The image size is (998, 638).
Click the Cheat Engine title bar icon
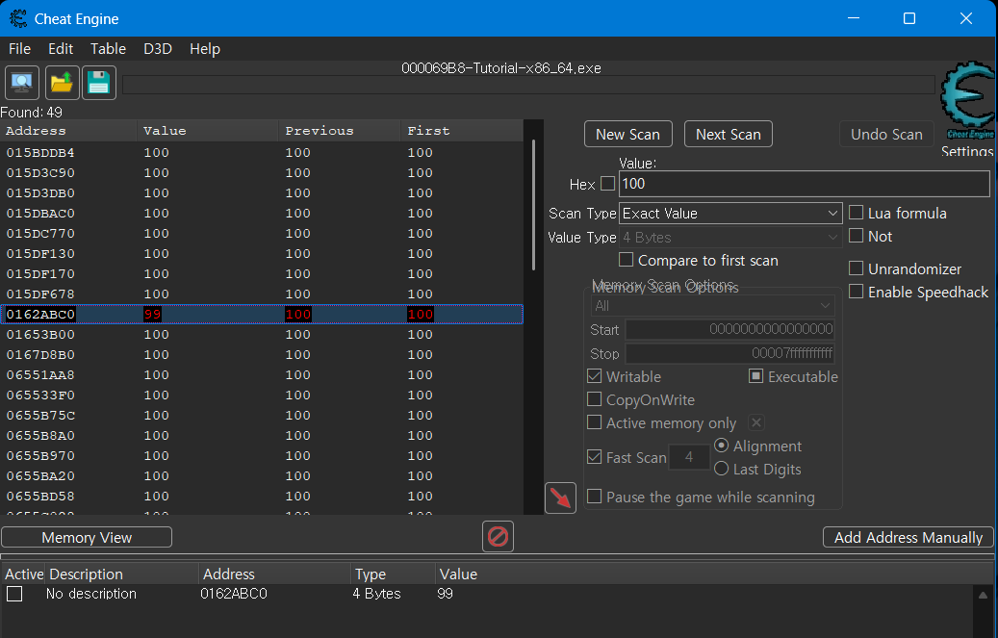[x=18, y=18]
